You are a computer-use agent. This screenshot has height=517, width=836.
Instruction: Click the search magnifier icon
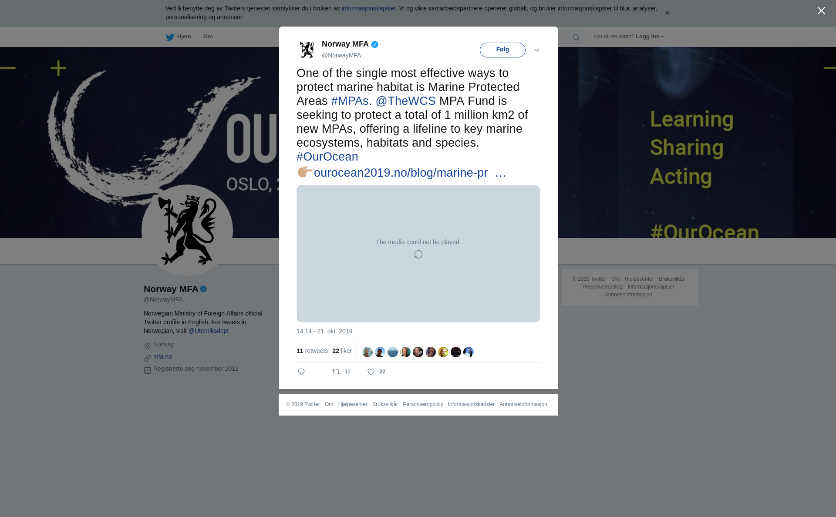point(576,37)
